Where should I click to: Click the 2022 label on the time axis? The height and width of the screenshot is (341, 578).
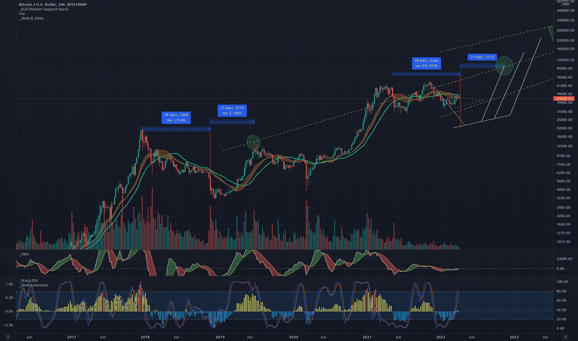tap(440, 337)
